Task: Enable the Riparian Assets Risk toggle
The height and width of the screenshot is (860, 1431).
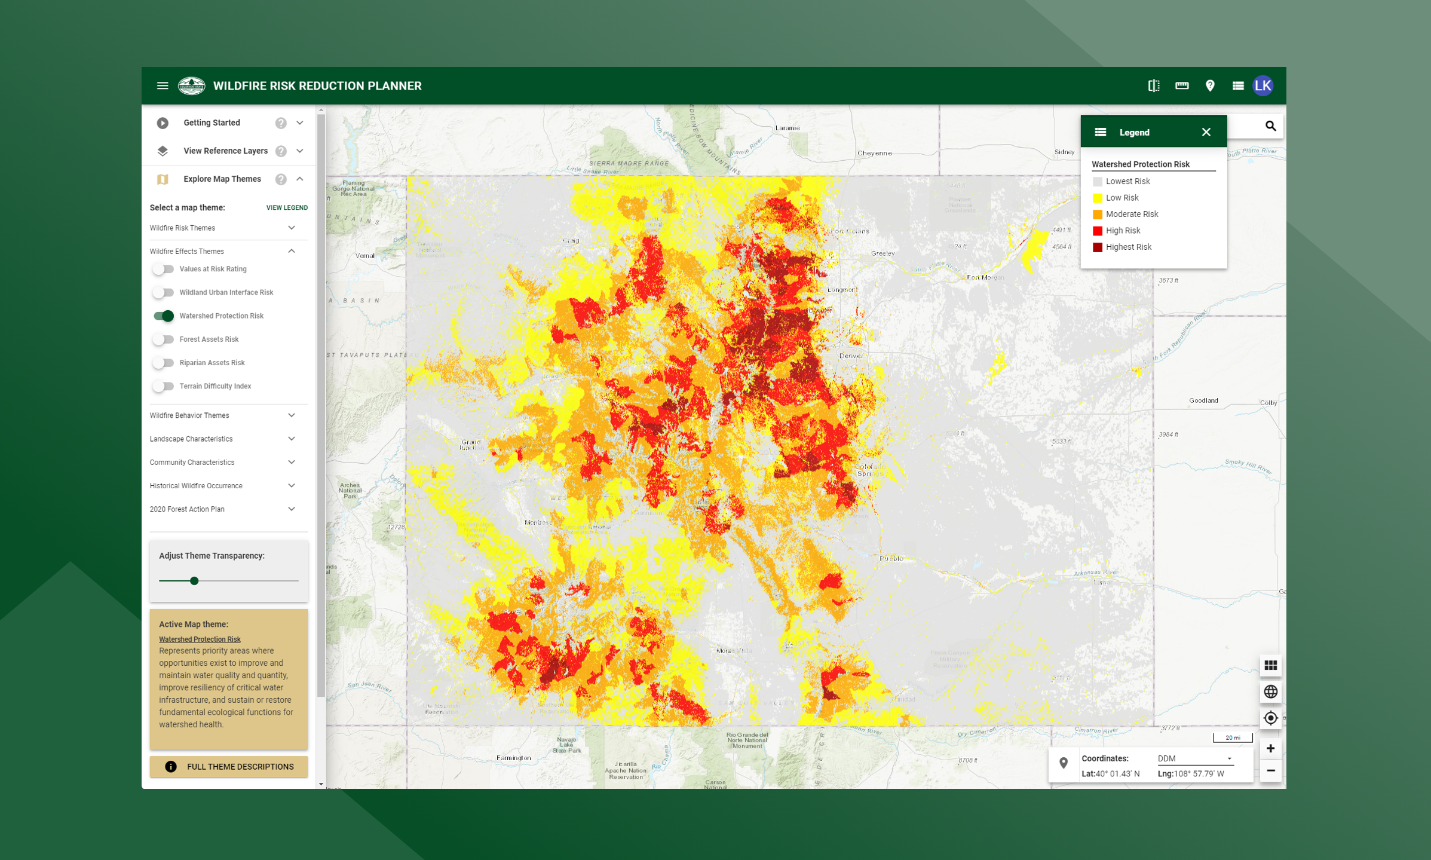Action: tap(163, 363)
